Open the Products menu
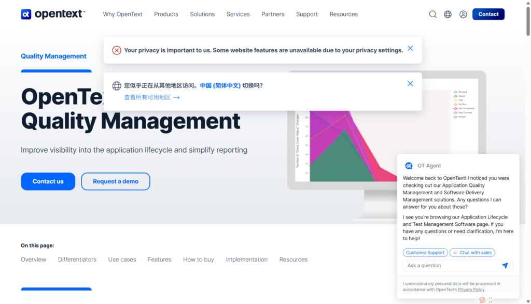This screenshot has height=304, width=531. point(166,14)
